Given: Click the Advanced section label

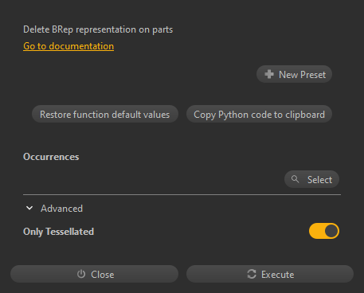Looking at the screenshot, I should point(61,209).
